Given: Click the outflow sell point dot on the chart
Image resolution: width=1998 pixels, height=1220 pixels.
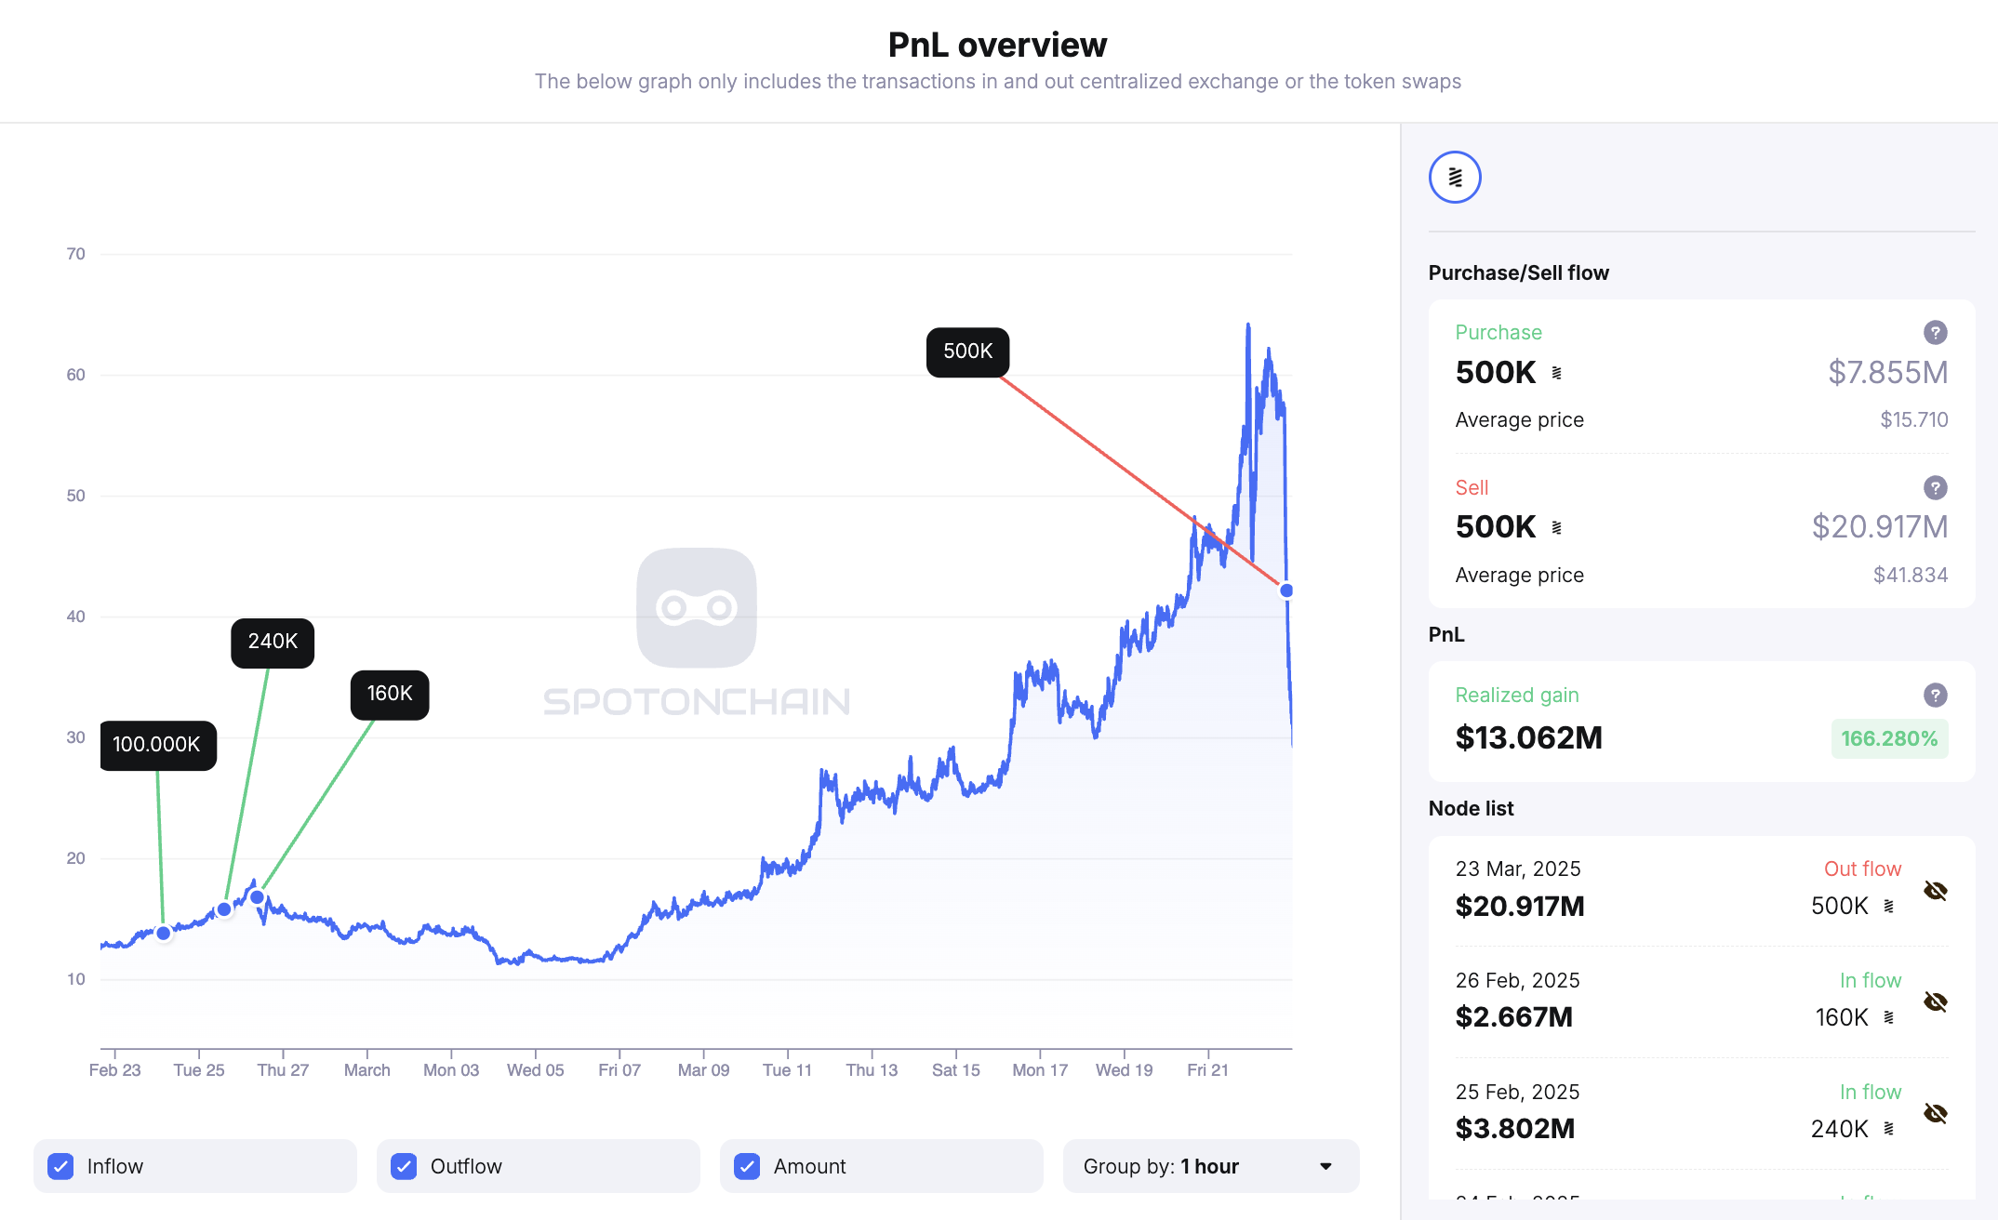Looking at the screenshot, I should (1286, 590).
